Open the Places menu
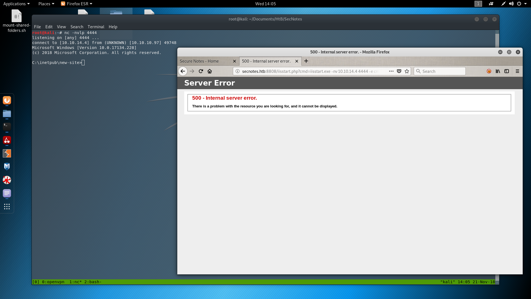Image resolution: width=531 pixels, height=299 pixels. point(46,4)
